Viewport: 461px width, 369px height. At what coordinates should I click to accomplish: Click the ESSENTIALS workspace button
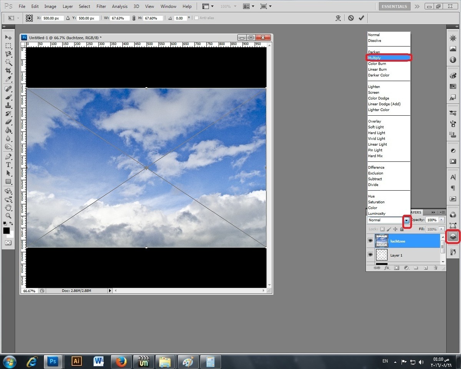point(394,7)
